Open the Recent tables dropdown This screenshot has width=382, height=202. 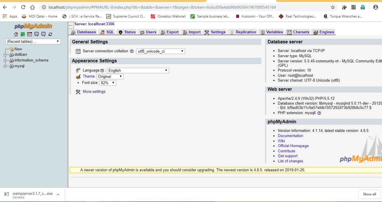click(33, 41)
